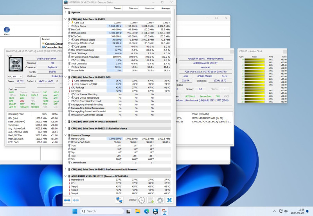The width and height of the screenshot is (313, 216).
Task: Click the Current Computer link in background window
Action: pos(54,43)
